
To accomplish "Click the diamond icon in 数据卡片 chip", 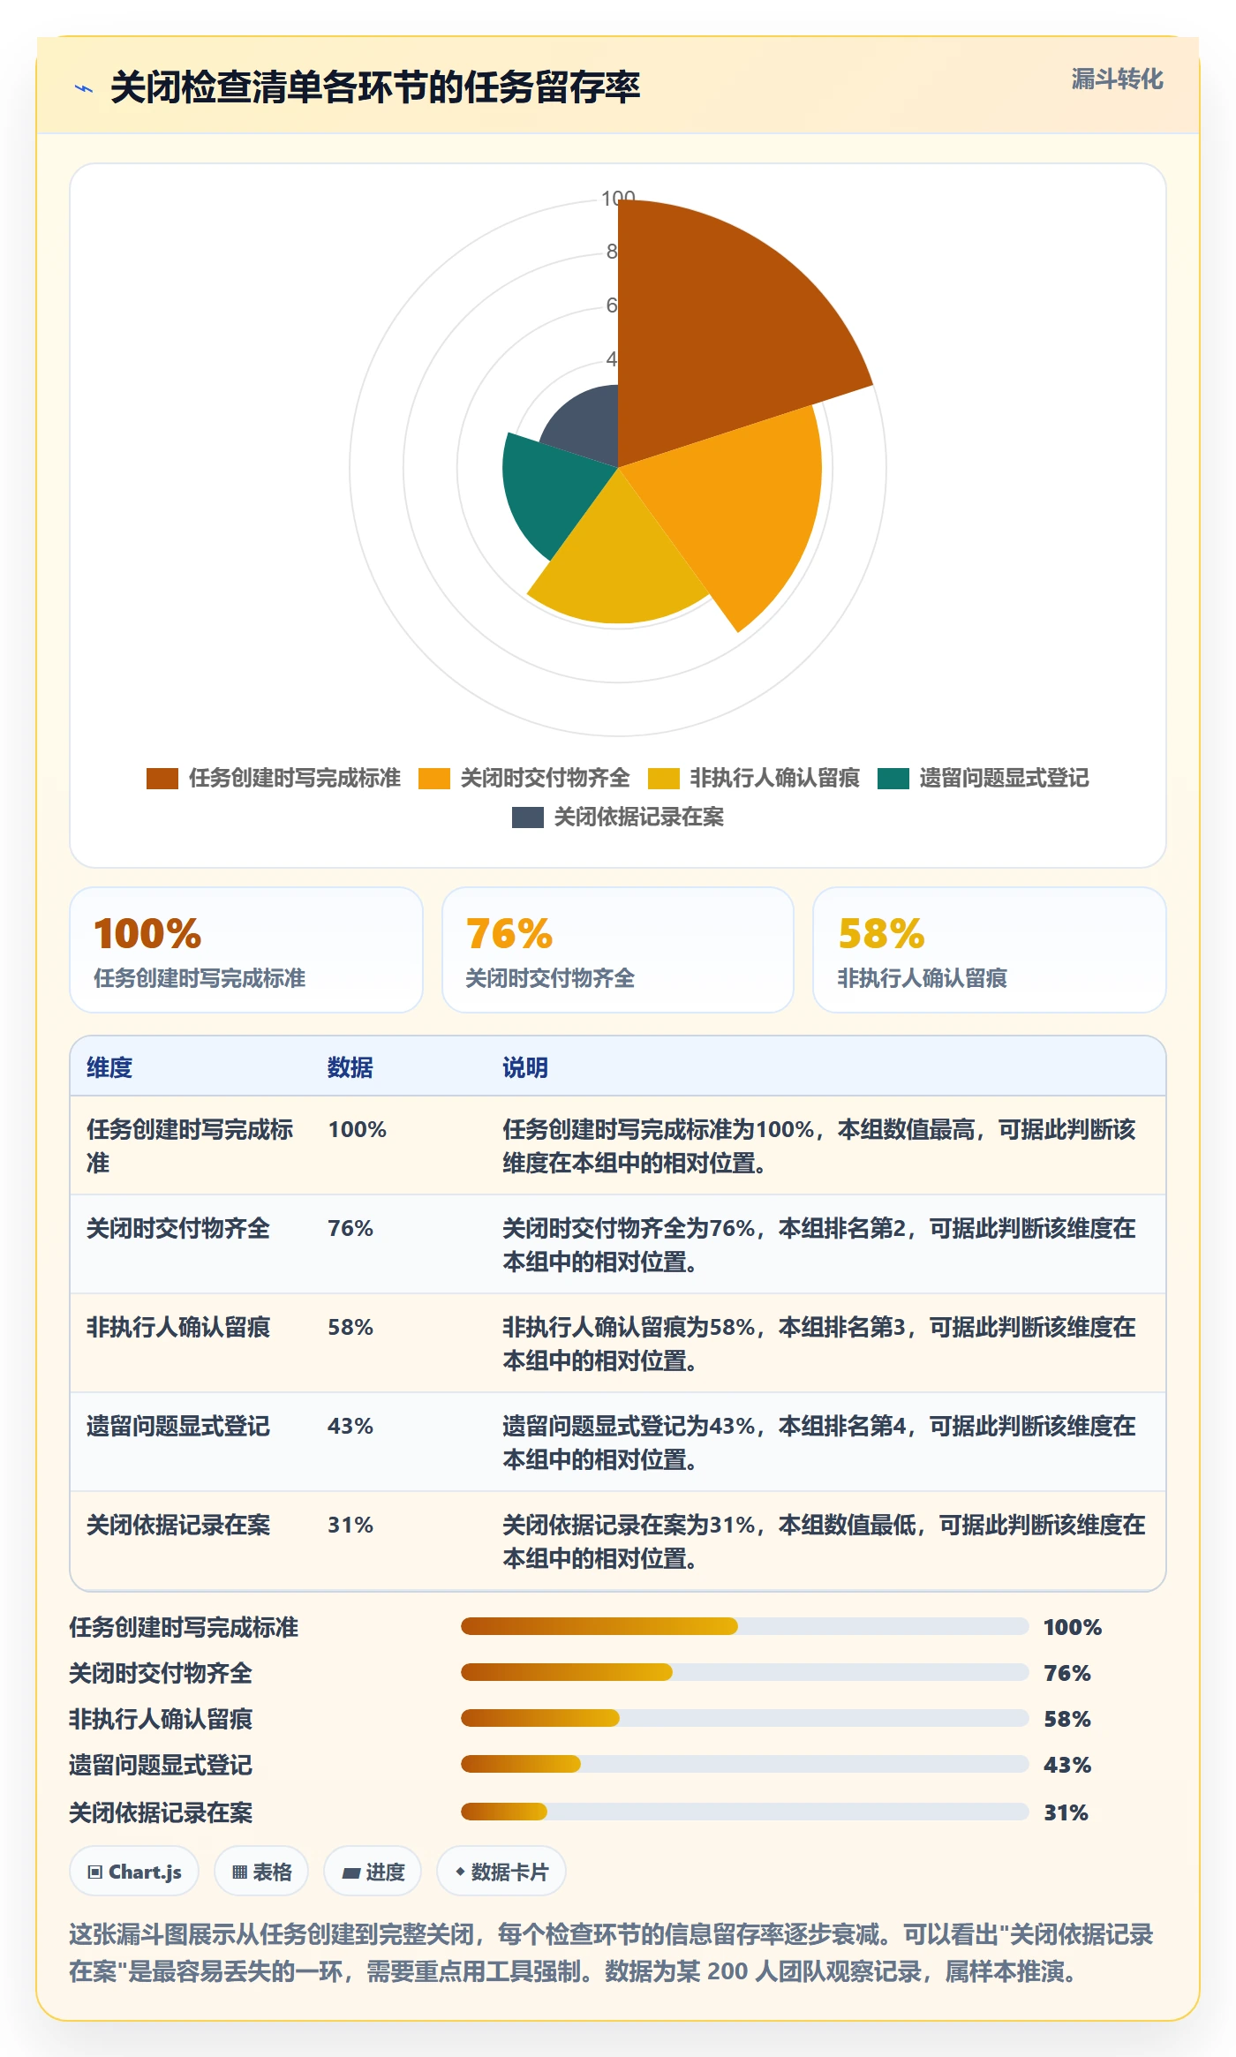I will (x=460, y=1871).
